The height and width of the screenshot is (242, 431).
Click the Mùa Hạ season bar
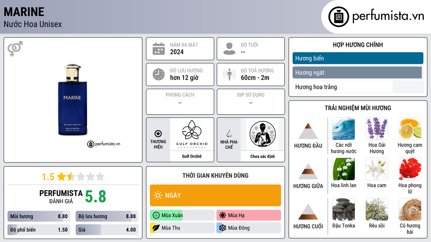[x=249, y=215]
